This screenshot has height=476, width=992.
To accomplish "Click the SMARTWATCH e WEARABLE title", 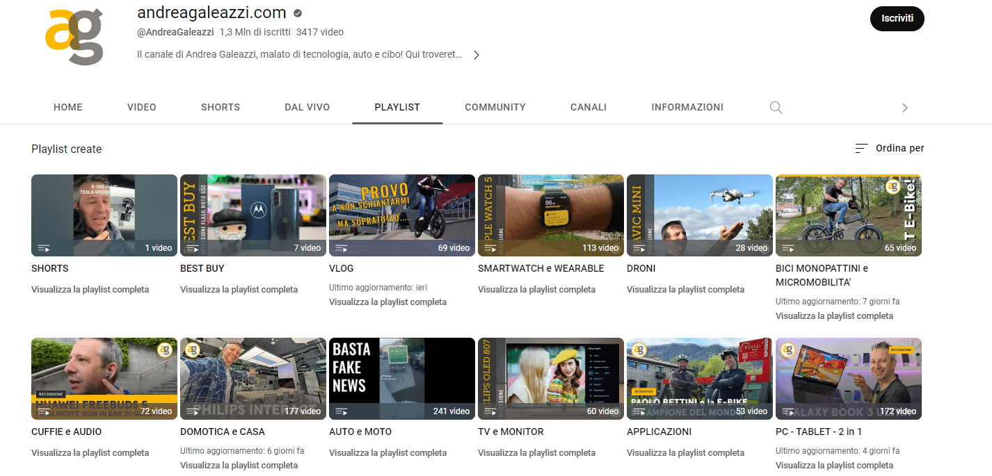I will click(541, 268).
